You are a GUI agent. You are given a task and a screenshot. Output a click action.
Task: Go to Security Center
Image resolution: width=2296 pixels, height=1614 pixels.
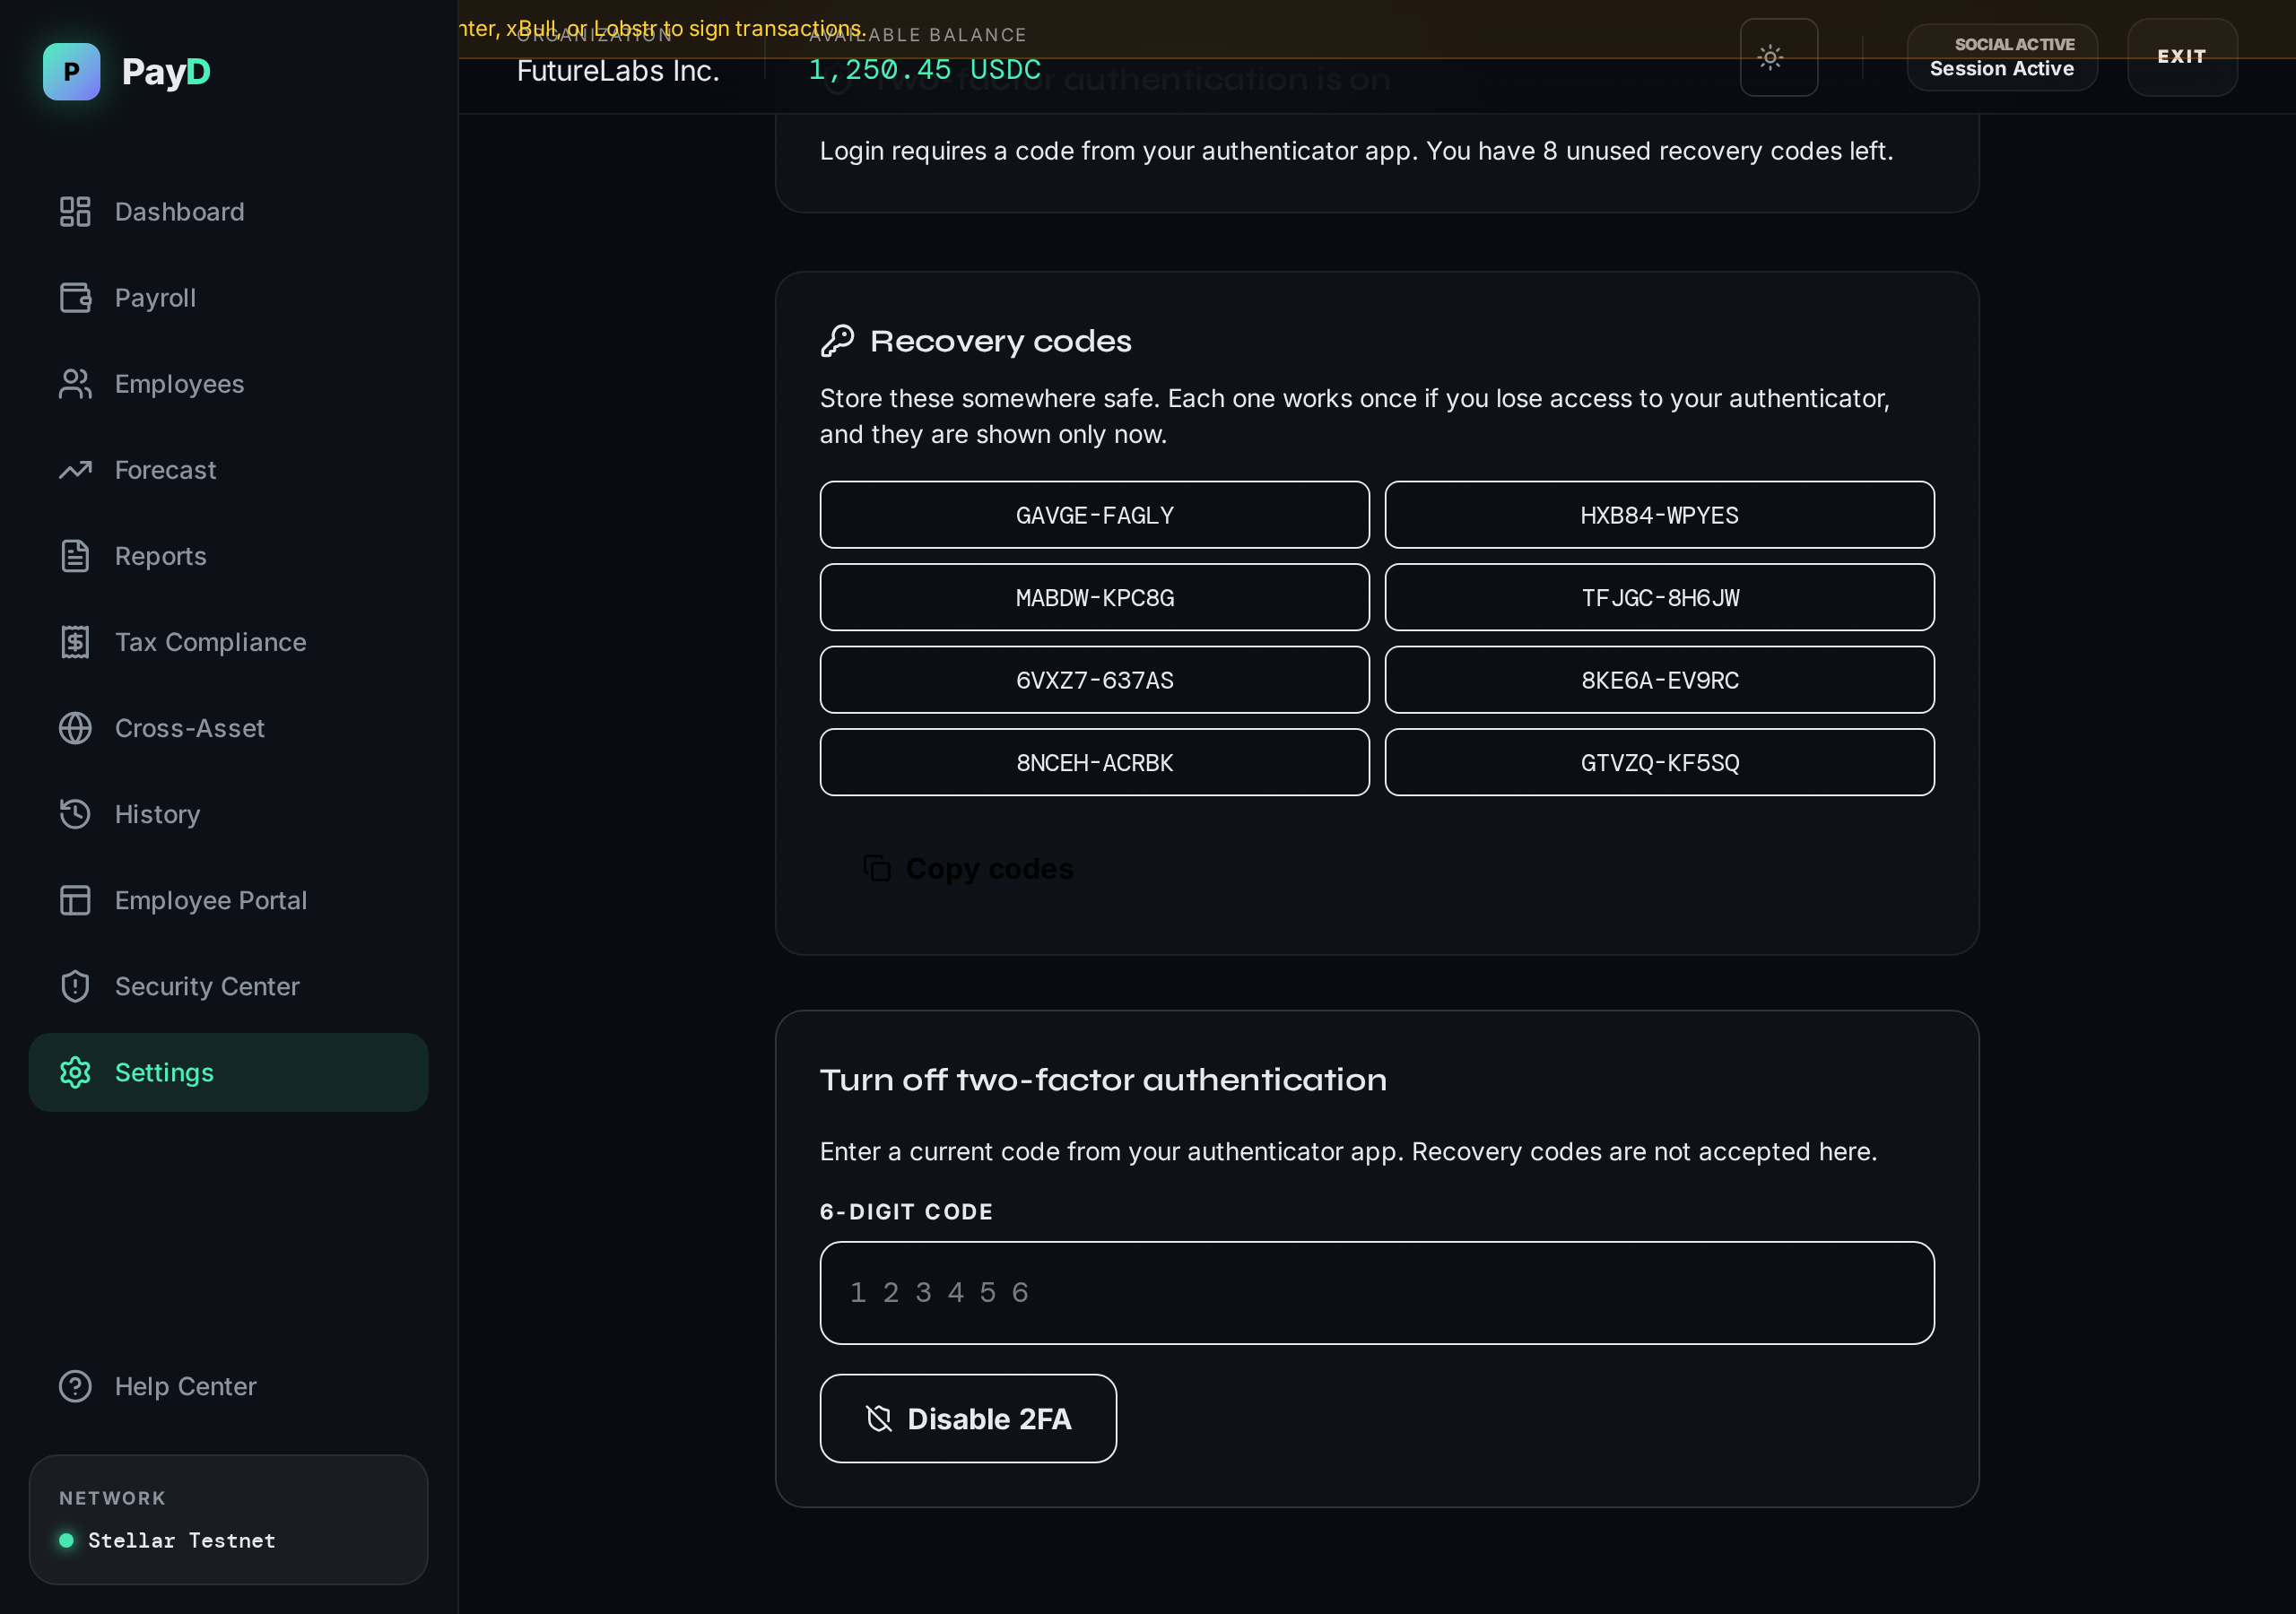tap(228, 985)
